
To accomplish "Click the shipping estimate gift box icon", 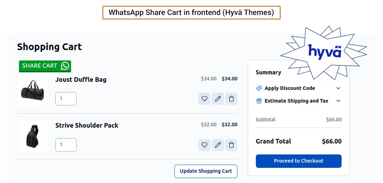I will (259, 101).
